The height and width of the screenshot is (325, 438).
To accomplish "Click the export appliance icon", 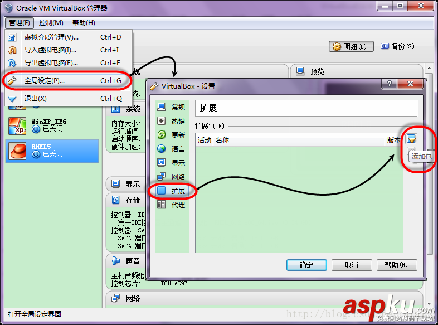I will coord(12,63).
